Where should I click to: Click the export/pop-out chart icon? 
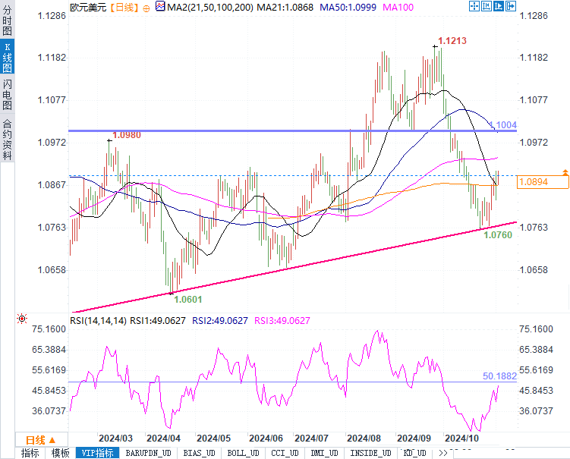coord(511,6)
